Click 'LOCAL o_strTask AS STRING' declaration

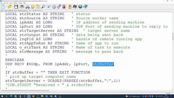35,47
